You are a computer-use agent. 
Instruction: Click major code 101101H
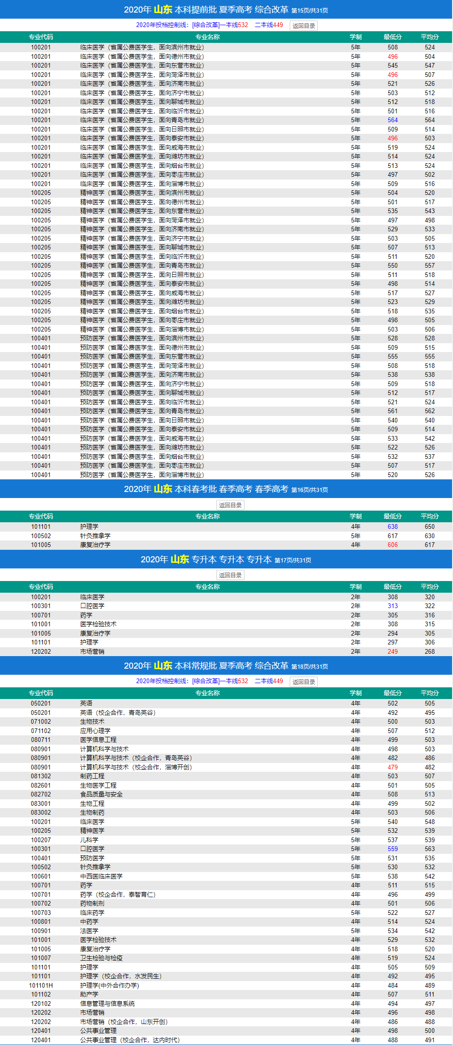41,985
